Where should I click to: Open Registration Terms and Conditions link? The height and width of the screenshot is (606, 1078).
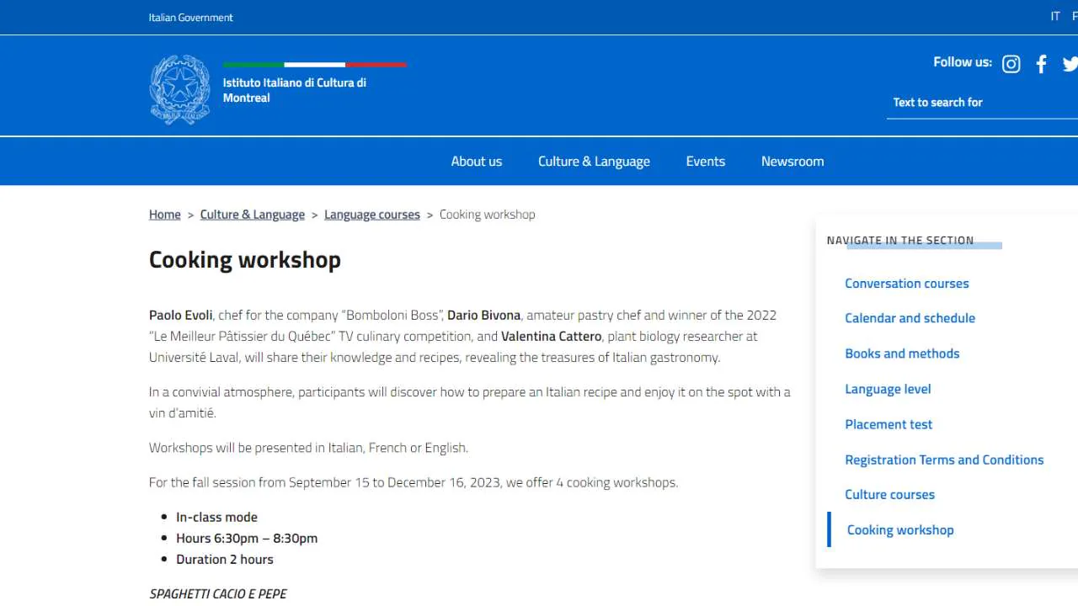(x=944, y=460)
